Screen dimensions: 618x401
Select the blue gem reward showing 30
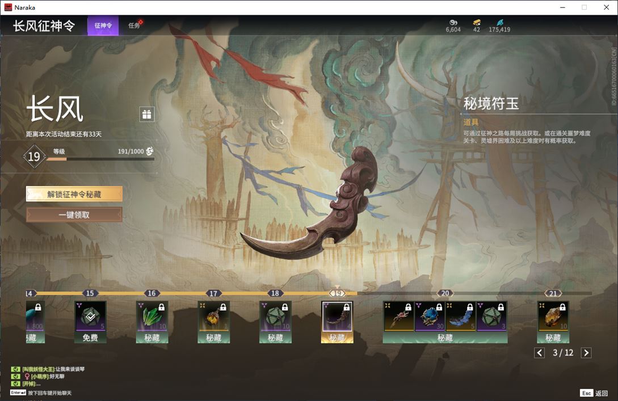(430, 316)
